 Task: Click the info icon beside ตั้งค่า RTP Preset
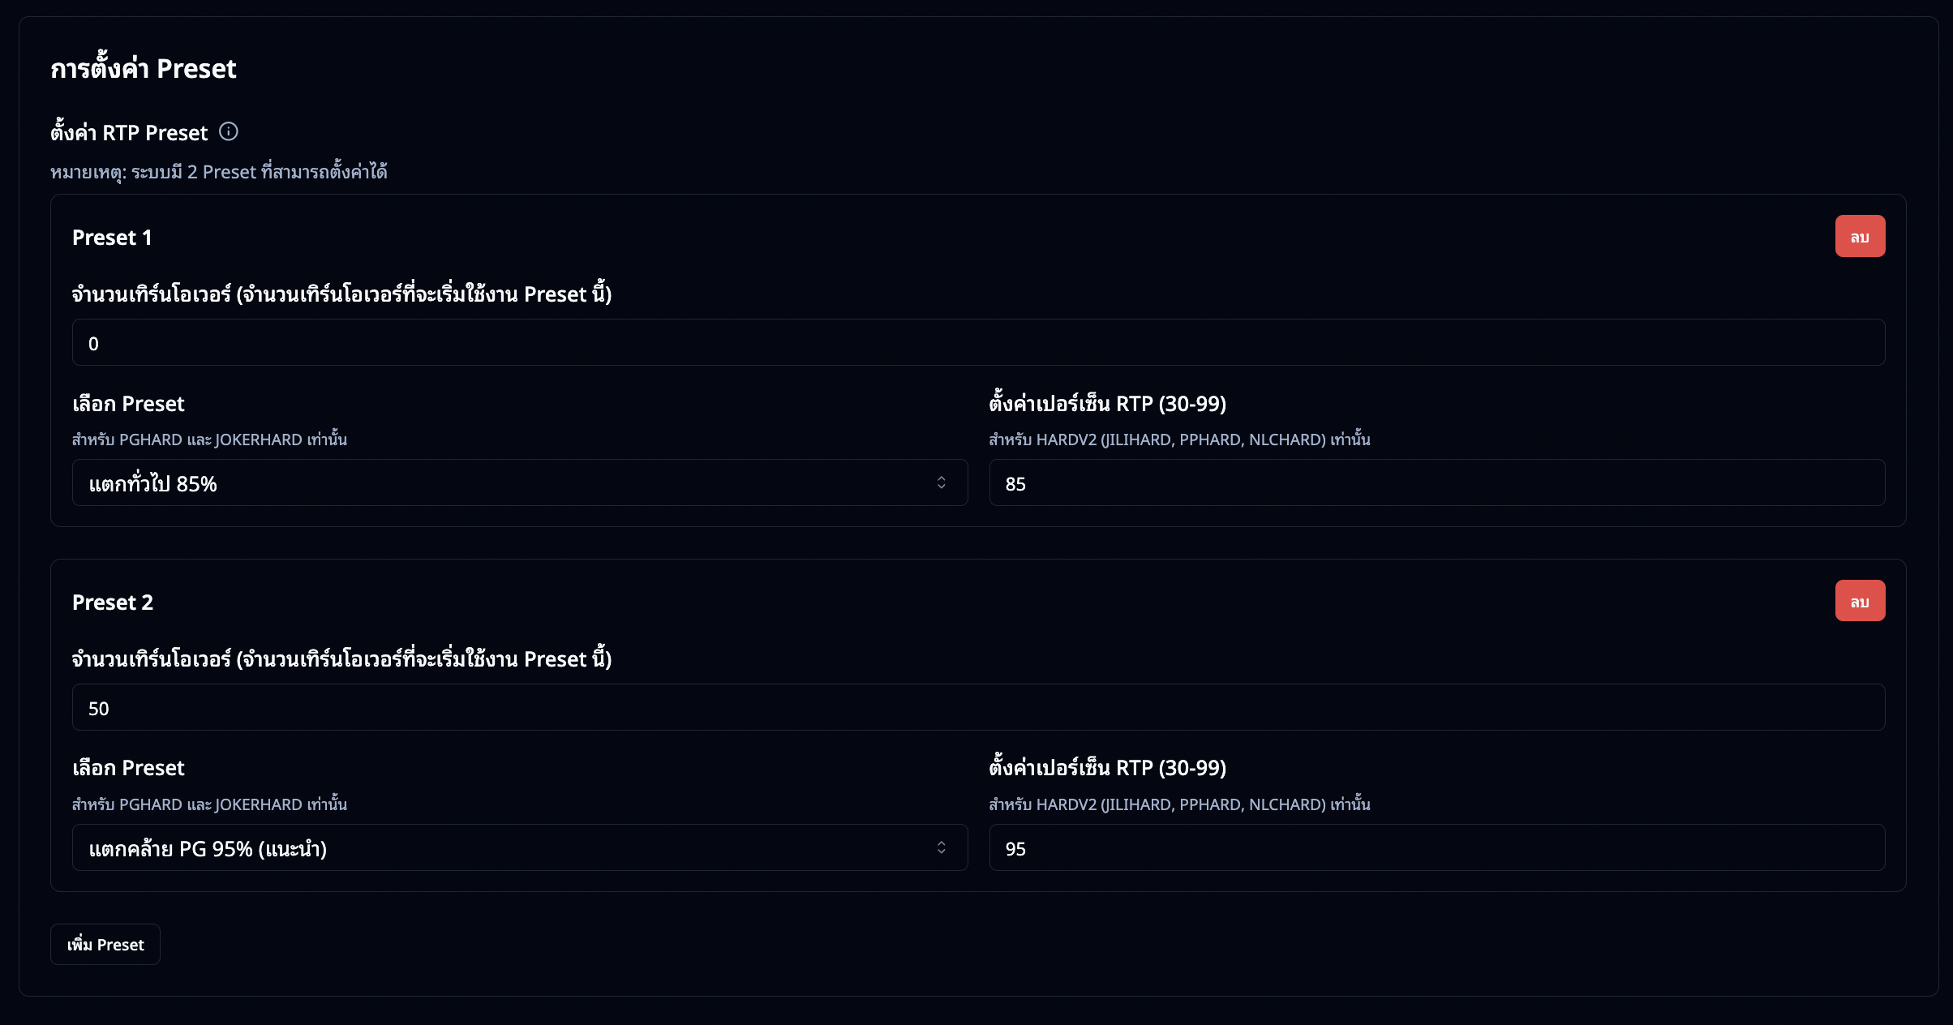tap(229, 131)
